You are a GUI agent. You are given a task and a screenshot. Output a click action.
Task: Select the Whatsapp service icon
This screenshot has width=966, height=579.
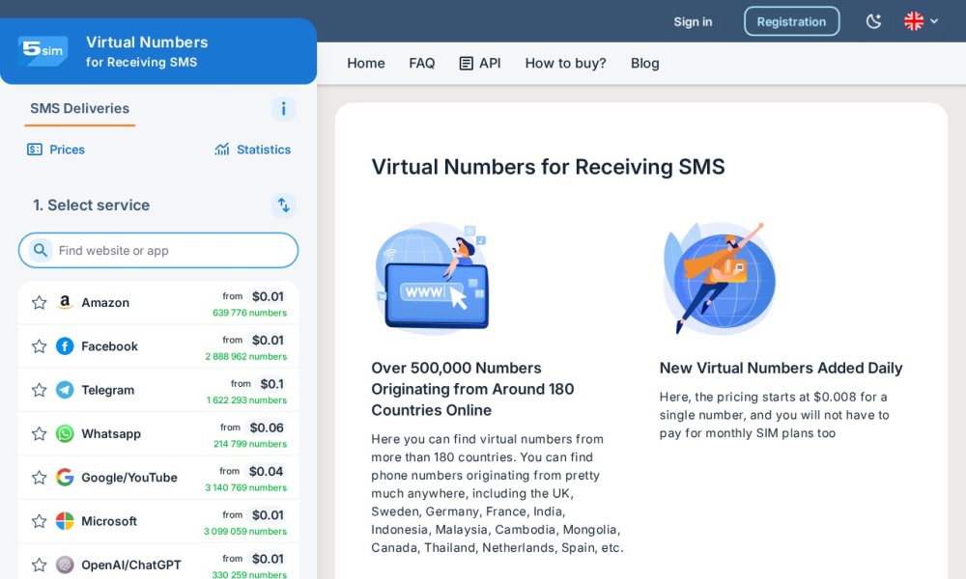tap(65, 434)
